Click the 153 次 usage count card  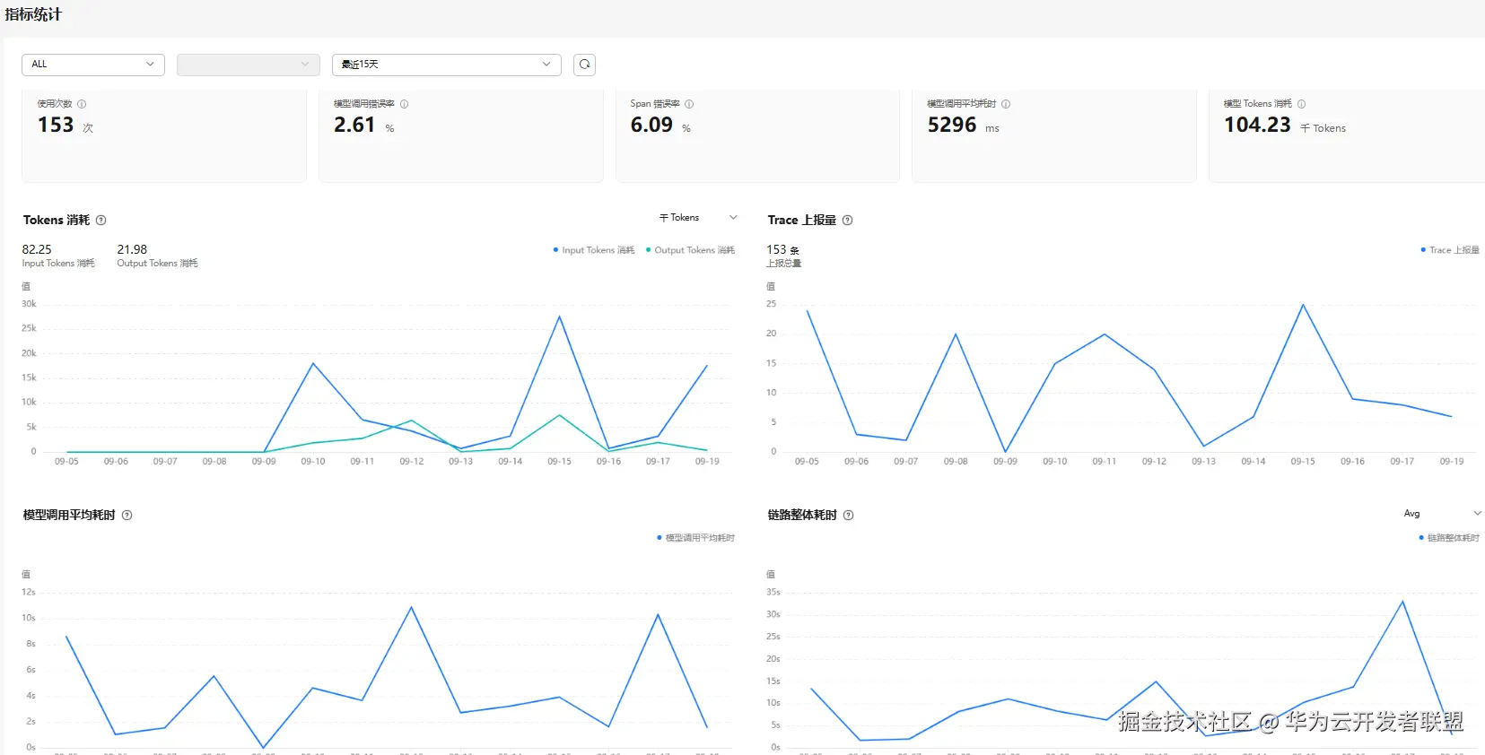164,136
